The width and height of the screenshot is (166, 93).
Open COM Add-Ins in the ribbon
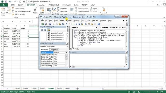point(42,11)
